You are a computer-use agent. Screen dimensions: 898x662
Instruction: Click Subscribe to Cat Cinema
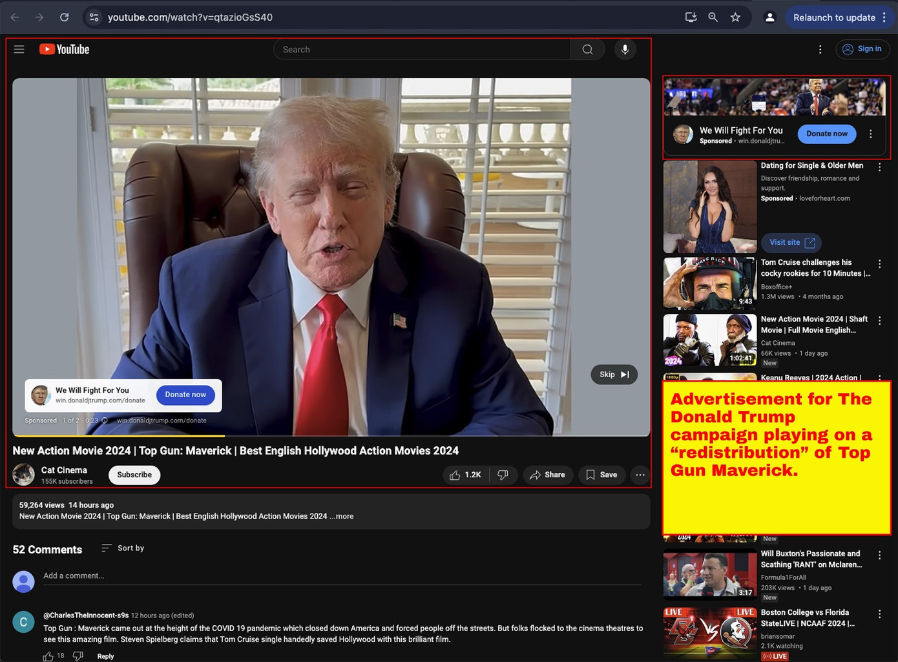click(x=134, y=475)
